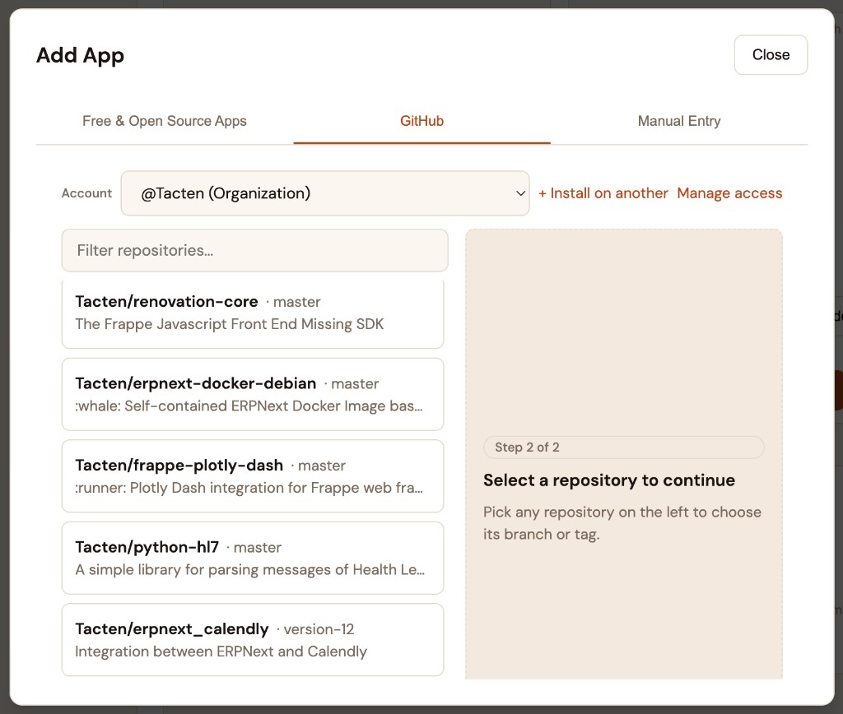Click the Add App title

80,55
